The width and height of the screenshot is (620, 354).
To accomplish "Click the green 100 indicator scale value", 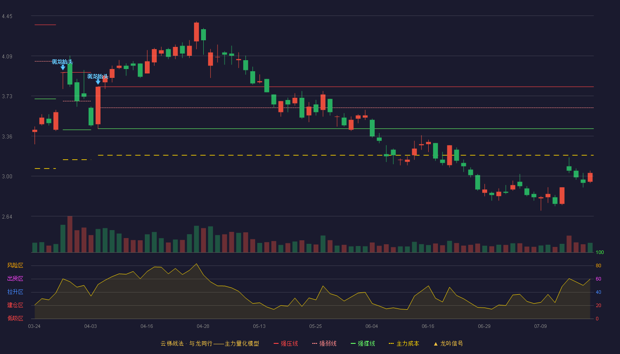I will (600, 253).
